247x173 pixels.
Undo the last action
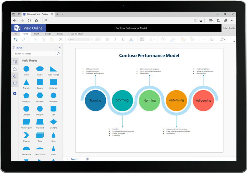click(x=16, y=39)
